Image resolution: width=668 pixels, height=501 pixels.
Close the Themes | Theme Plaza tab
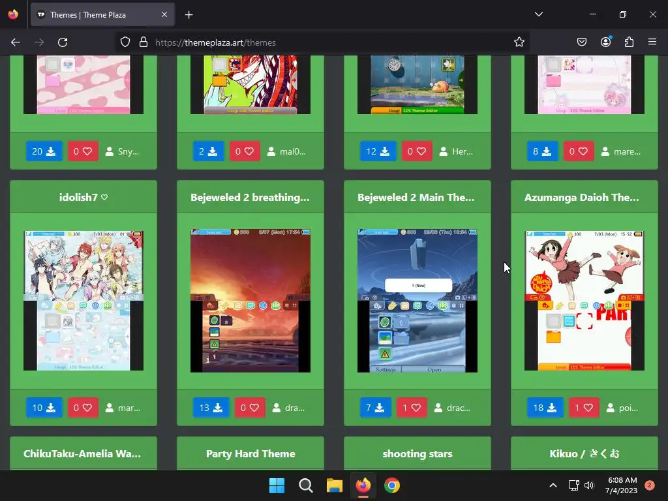164,15
